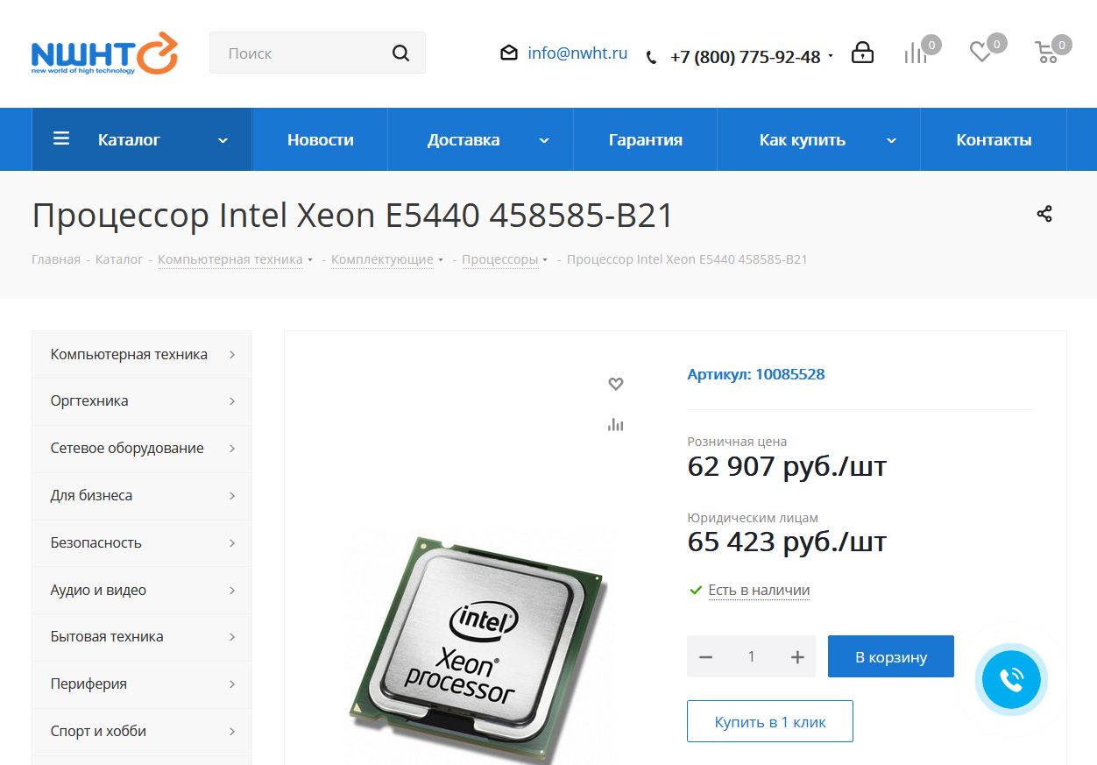Image resolution: width=1097 pixels, height=765 pixels.
Task: Click the quantity input field
Action: 751,656
